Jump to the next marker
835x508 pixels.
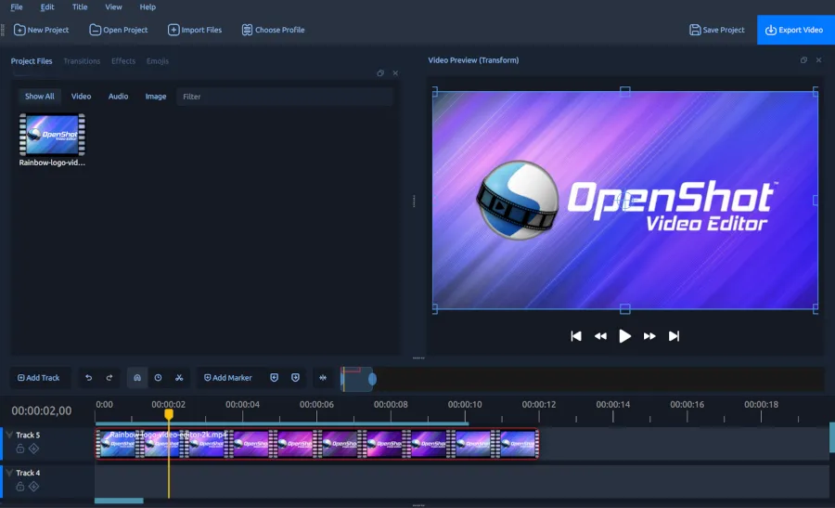[295, 378]
